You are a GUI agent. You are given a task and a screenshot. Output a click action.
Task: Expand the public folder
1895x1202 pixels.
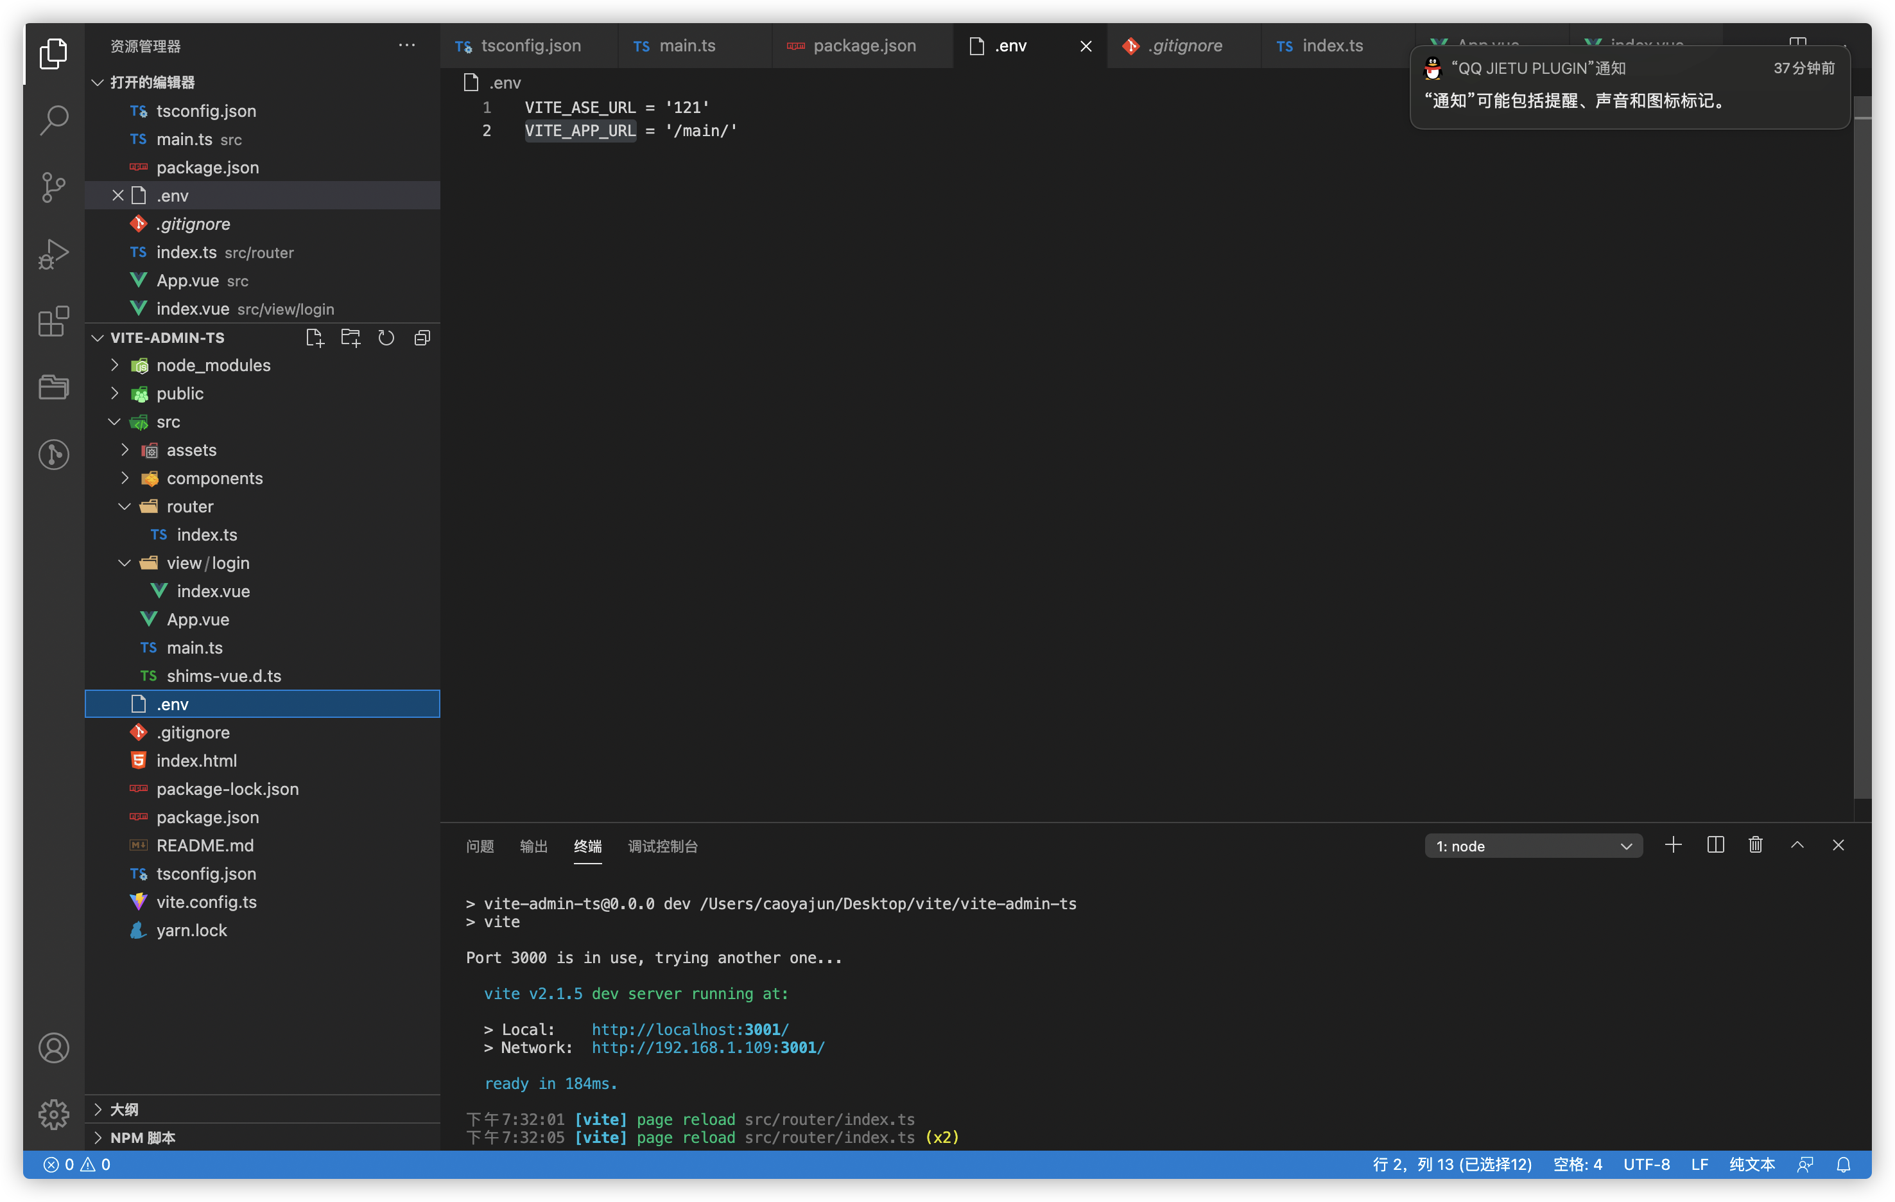tap(115, 394)
